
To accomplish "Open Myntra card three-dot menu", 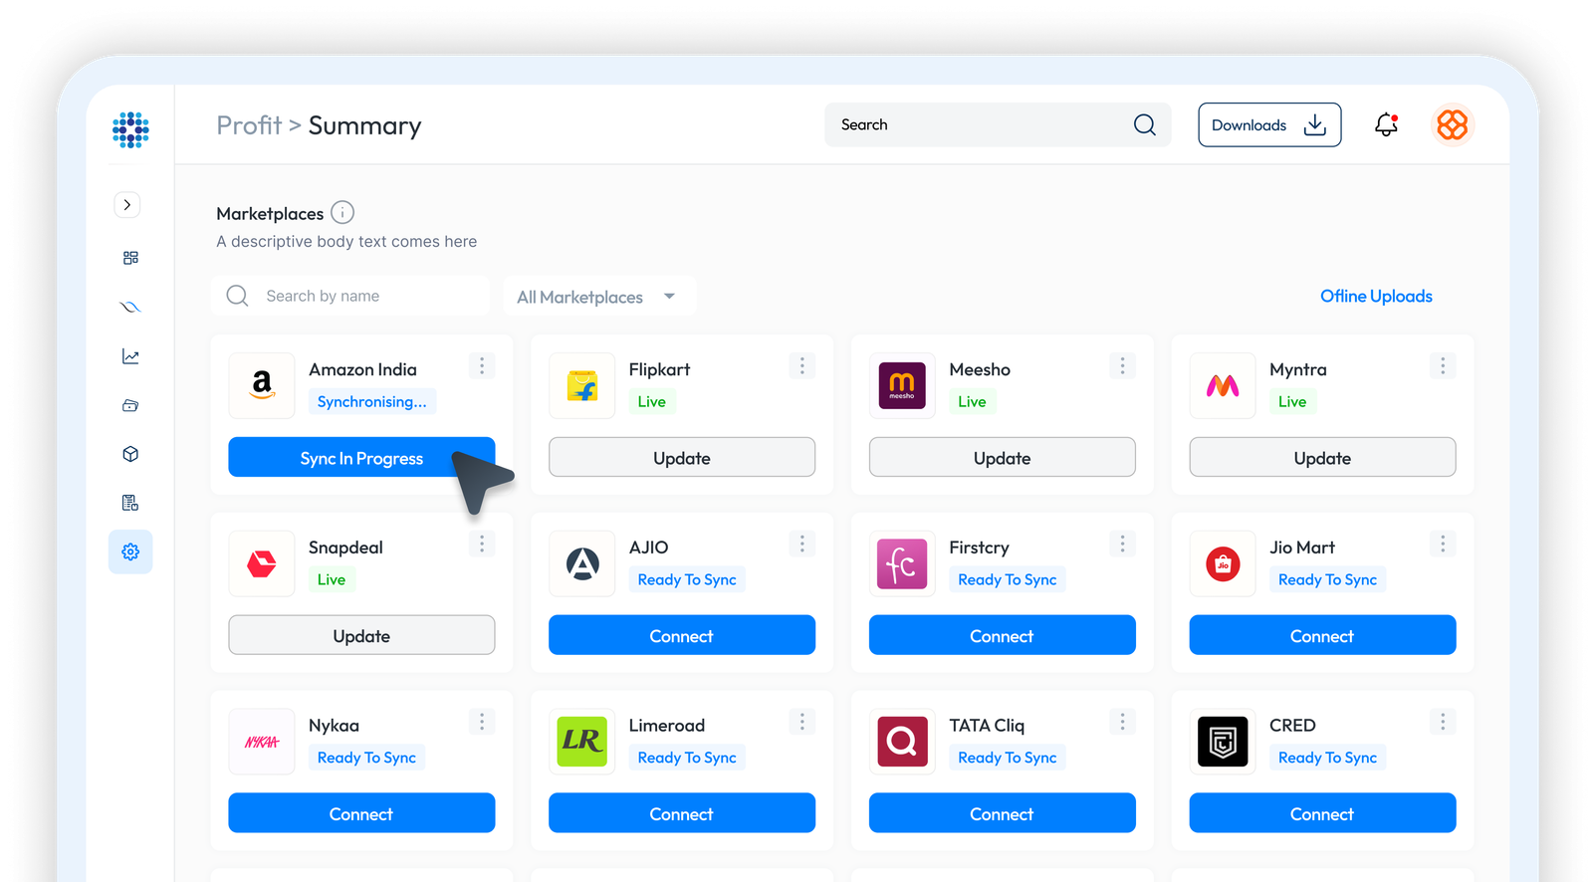I will (1442, 366).
